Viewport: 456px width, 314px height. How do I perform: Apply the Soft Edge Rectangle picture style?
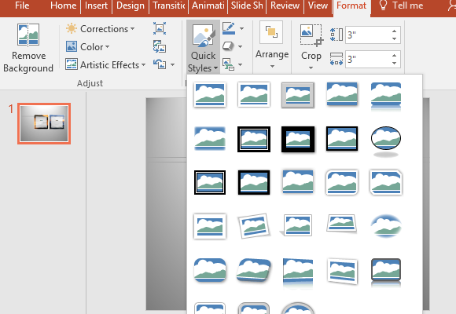[x=210, y=138]
